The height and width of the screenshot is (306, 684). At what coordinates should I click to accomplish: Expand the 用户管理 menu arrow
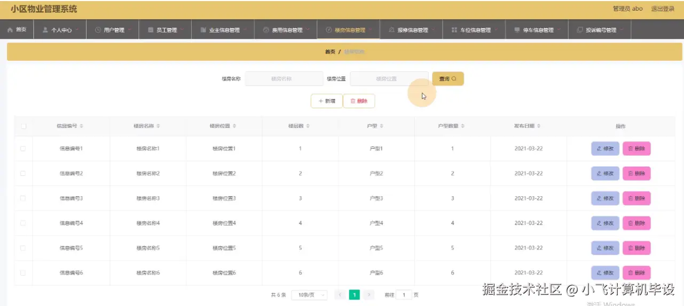click(x=130, y=30)
